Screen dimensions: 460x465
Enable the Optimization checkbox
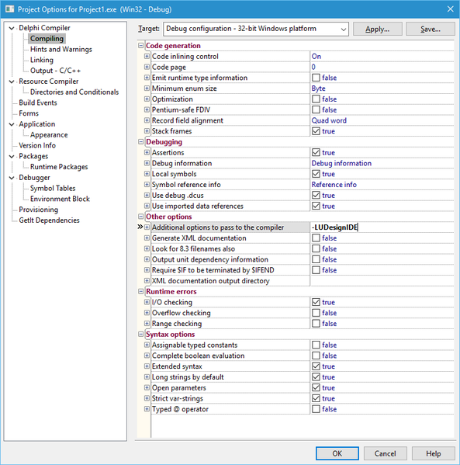[316, 99]
